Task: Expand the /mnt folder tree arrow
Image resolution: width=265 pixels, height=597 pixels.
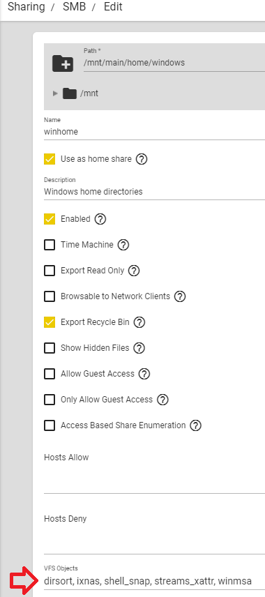Action: coord(55,93)
